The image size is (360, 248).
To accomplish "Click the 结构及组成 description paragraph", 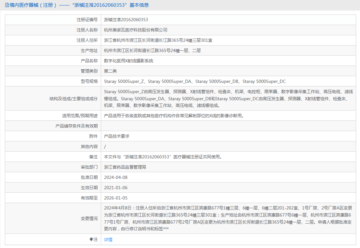I will tap(228, 99).
